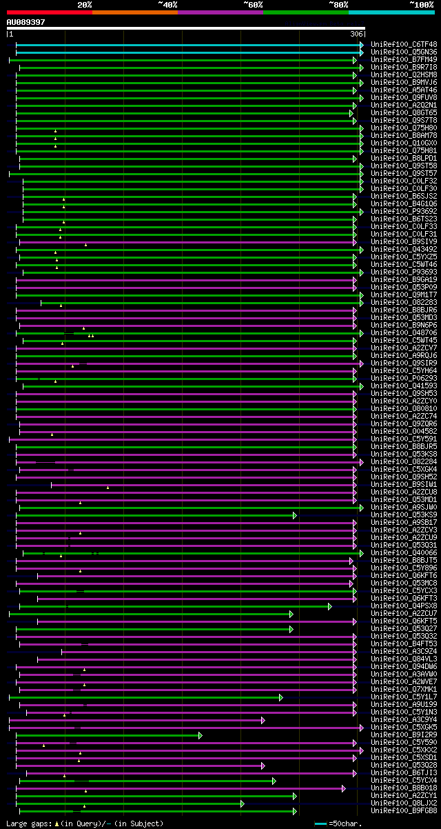441x829 pixels.
Task: Select the UniRef100_A3C9Y4 label
Action: pos(404,719)
